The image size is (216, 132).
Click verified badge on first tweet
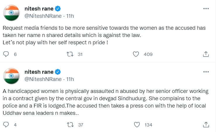click(58, 9)
